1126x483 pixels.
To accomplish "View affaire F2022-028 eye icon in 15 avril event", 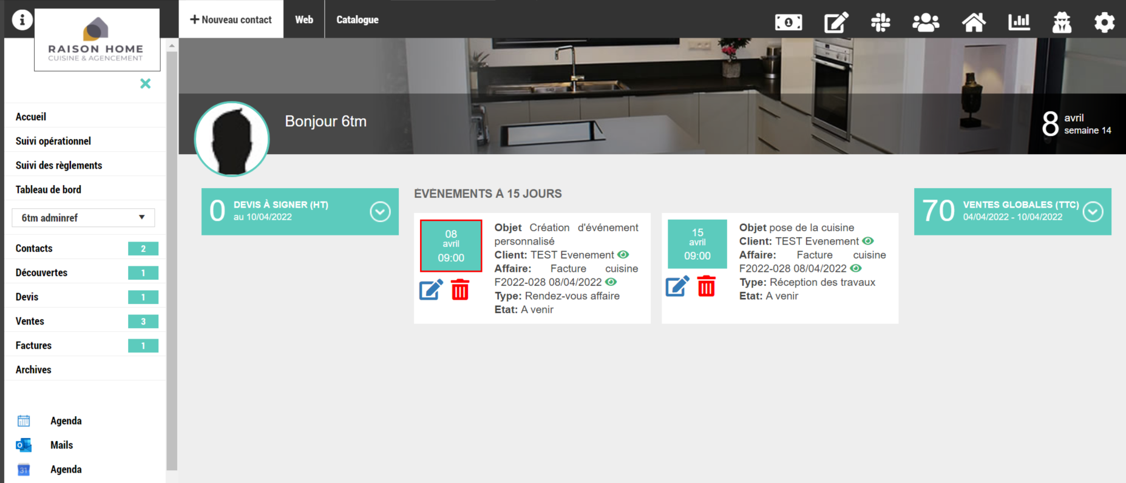I will [856, 268].
